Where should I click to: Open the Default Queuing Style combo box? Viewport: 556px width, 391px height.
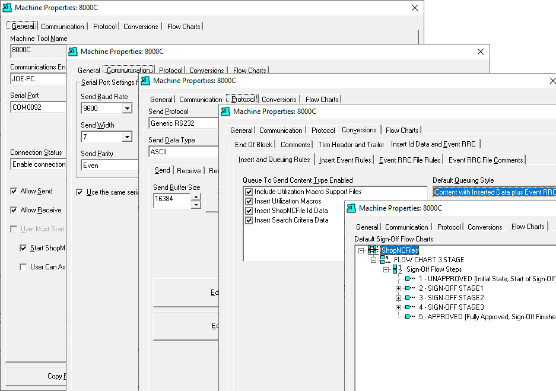pyautogui.click(x=495, y=192)
